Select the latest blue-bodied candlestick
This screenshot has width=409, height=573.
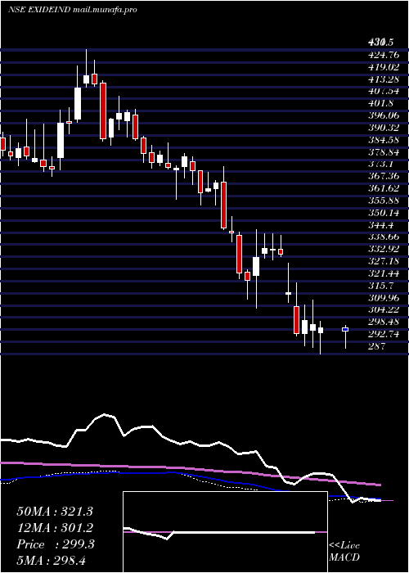click(x=345, y=329)
